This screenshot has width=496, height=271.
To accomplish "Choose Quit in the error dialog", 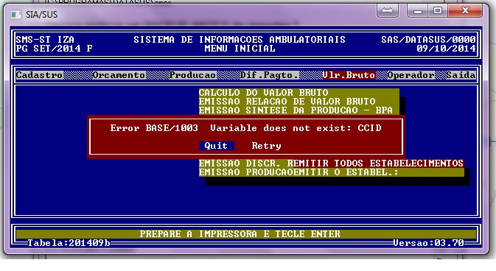I will (217, 146).
